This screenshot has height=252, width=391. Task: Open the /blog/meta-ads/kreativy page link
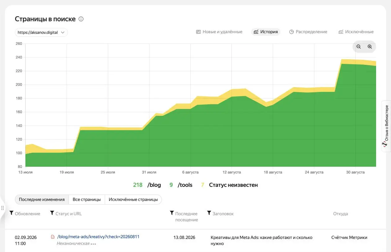click(x=98, y=236)
